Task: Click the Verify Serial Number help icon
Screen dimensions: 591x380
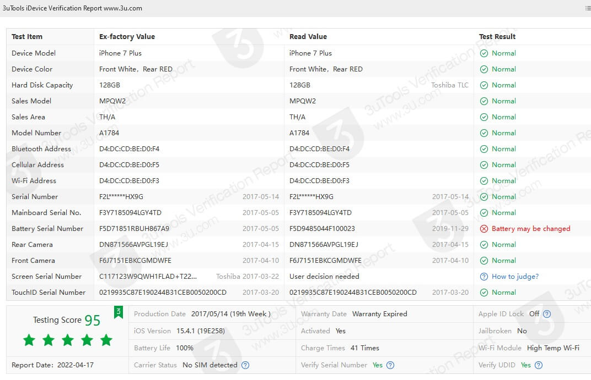Action: tap(390, 365)
